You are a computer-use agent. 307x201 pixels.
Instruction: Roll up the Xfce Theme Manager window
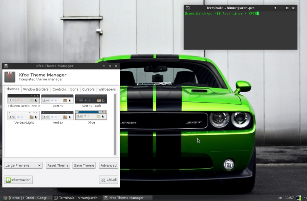pyautogui.click(x=104, y=66)
